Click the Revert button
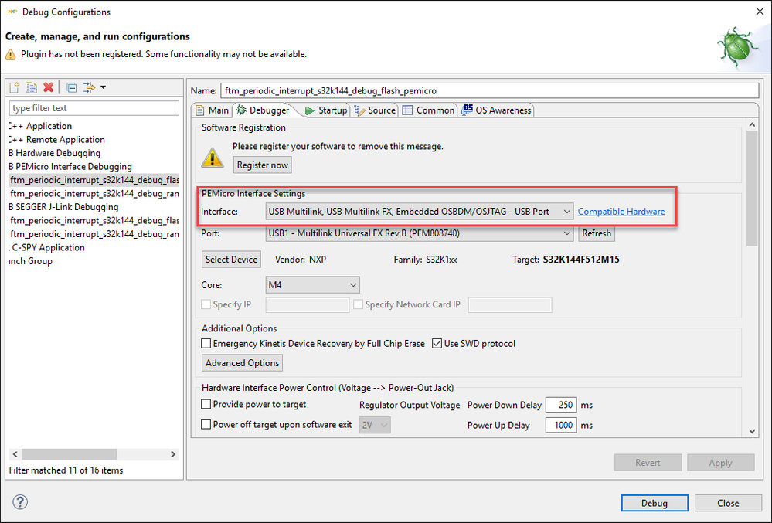Image resolution: width=772 pixels, height=523 pixels. point(648,463)
